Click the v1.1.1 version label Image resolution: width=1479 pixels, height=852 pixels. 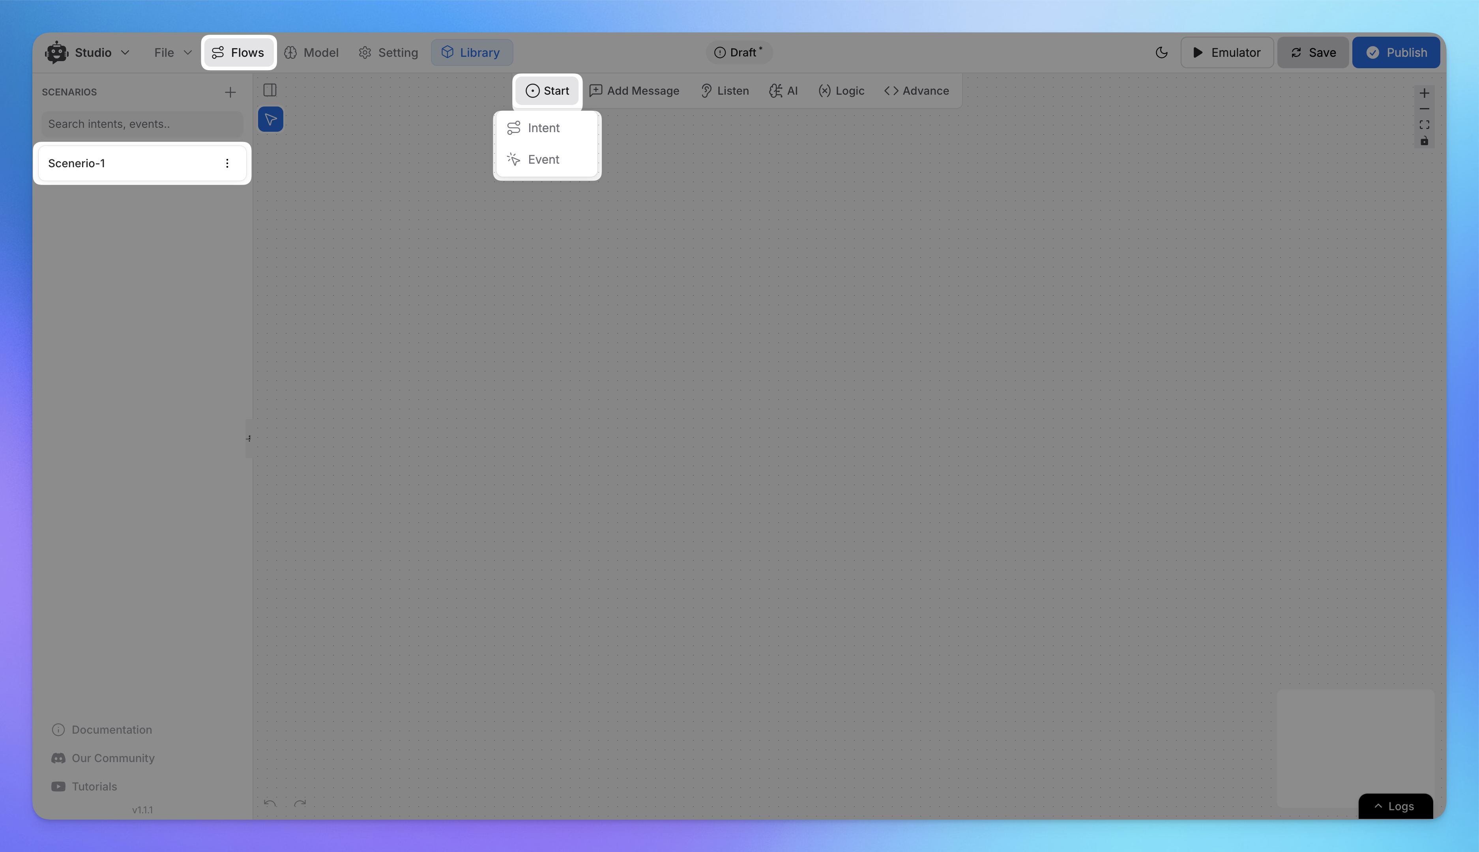click(142, 810)
